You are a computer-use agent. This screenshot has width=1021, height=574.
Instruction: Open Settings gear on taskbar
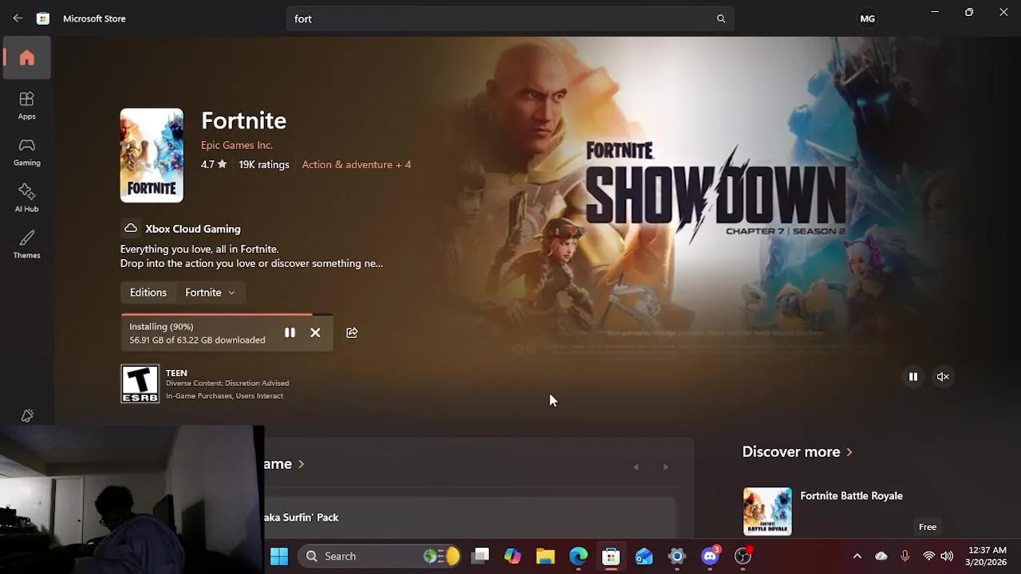click(676, 556)
